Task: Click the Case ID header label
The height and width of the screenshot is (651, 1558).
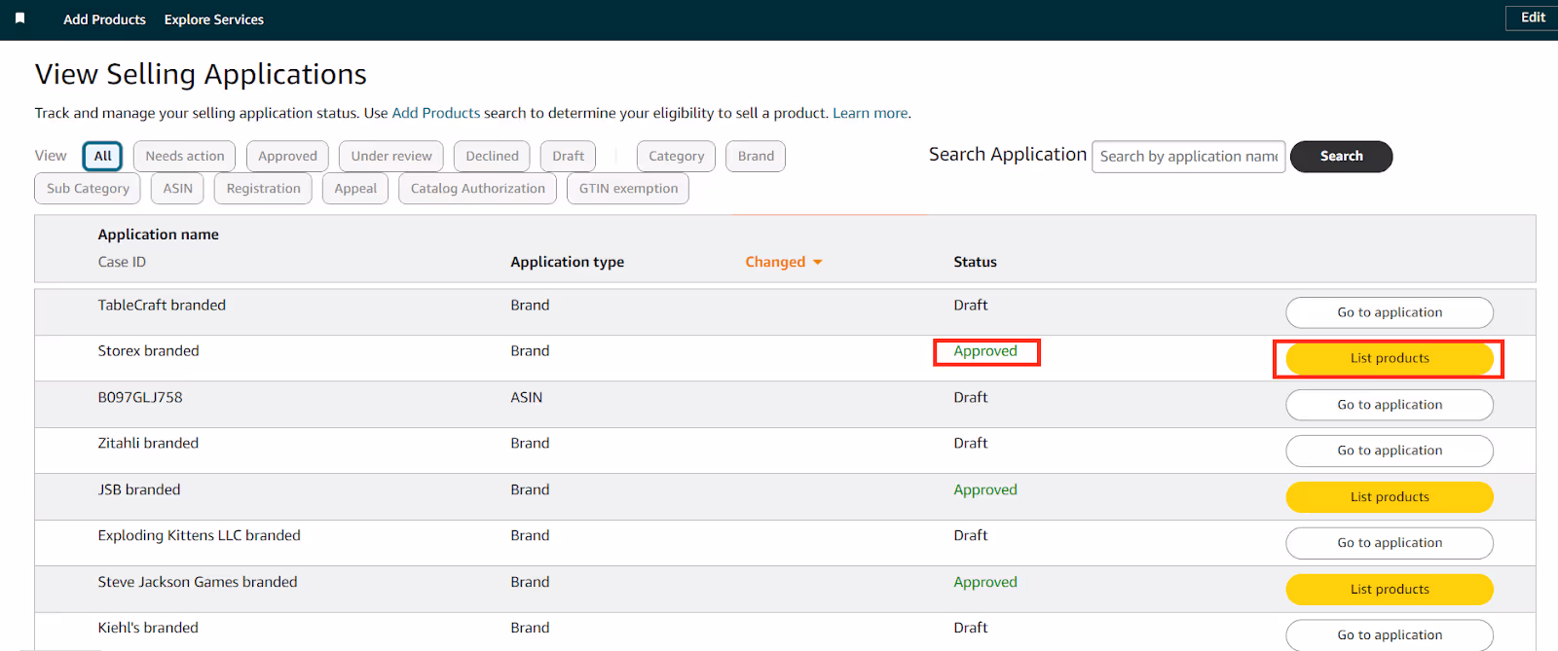Action: click(122, 262)
